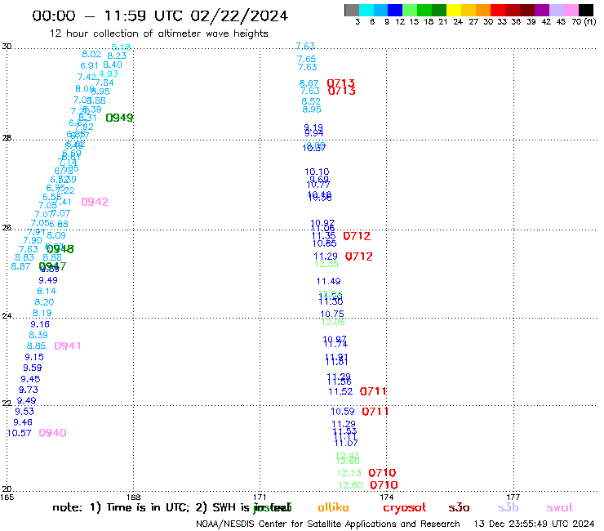Click the wave height value '8.52'
Screen dimensions: 604x531
click(311, 101)
